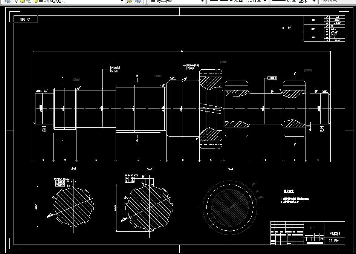356x254 pixels.
Task: Select the C-C section view label
Action: pos(230,169)
